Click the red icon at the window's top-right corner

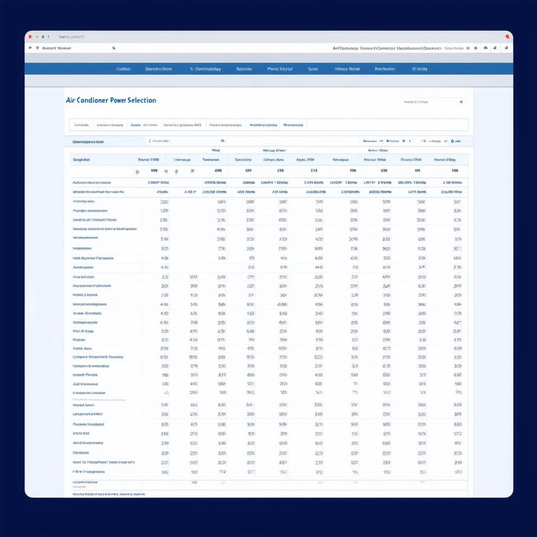pyautogui.click(x=507, y=37)
